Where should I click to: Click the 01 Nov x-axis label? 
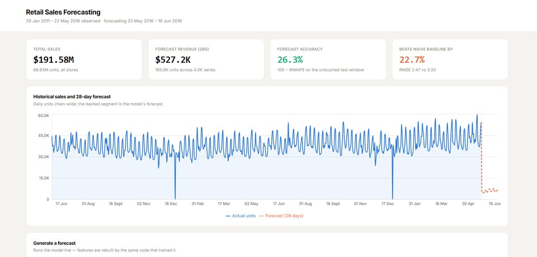tap(360, 204)
